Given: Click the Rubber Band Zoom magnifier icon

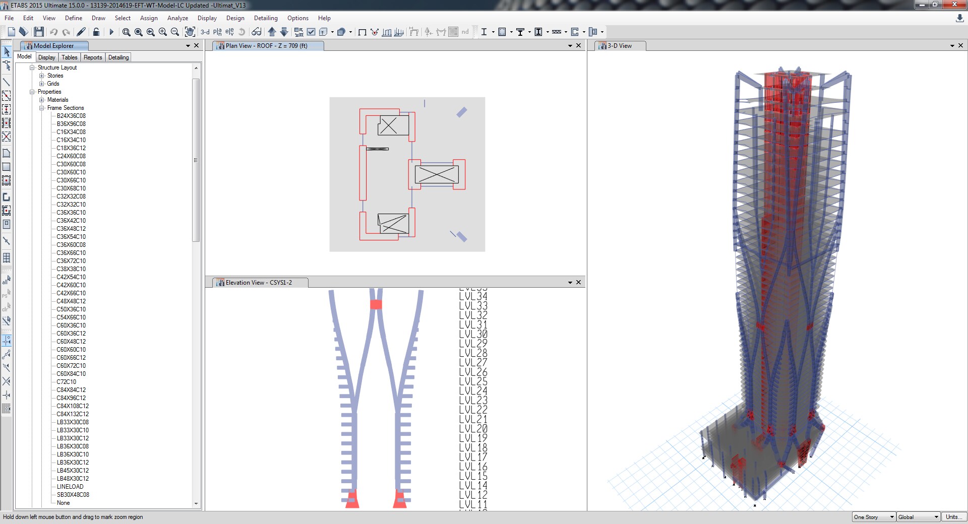Looking at the screenshot, I should 126,32.
